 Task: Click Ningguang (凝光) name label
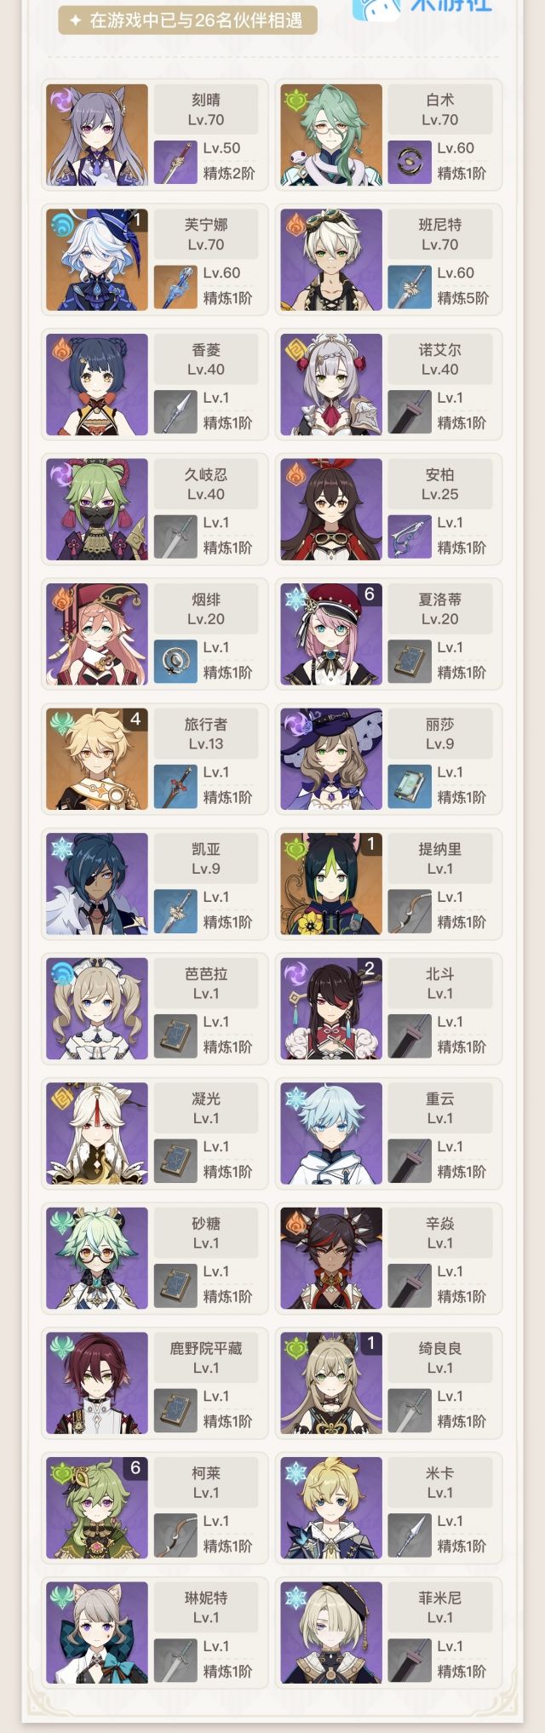coord(206,1099)
